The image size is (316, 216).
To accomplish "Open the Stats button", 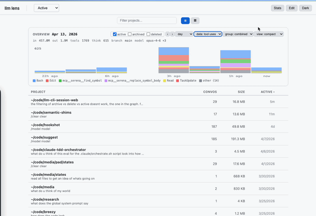I will tap(278, 8).
